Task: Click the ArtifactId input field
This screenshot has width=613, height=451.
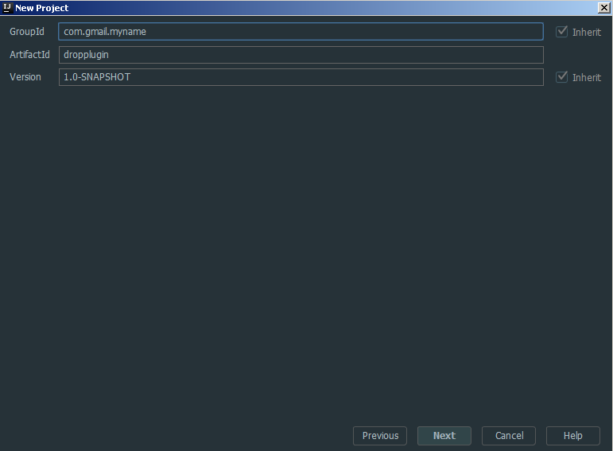Action: click(301, 55)
